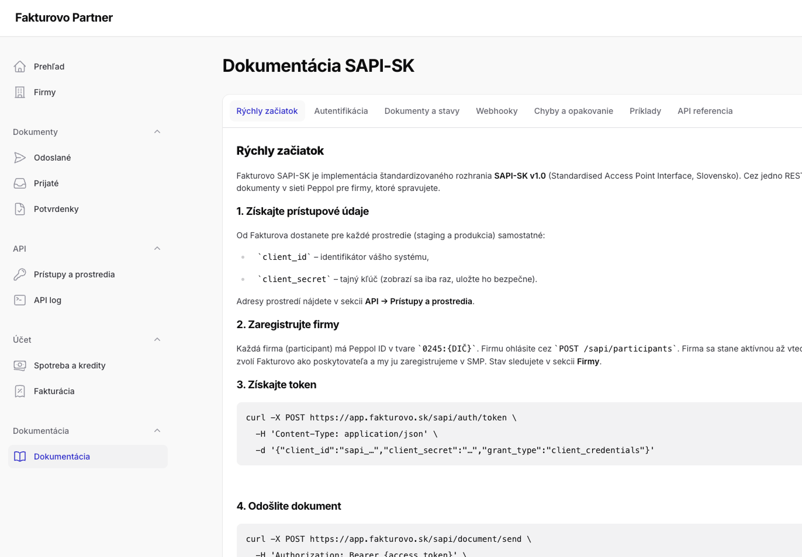Click bold API → Prístupy a prostredia text

pos(419,301)
